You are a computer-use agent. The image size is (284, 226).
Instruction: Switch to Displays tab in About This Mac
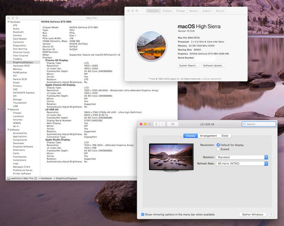pos(167,11)
